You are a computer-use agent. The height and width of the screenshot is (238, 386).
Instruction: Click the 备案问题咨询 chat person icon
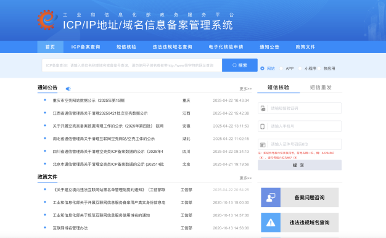click(x=271, y=197)
